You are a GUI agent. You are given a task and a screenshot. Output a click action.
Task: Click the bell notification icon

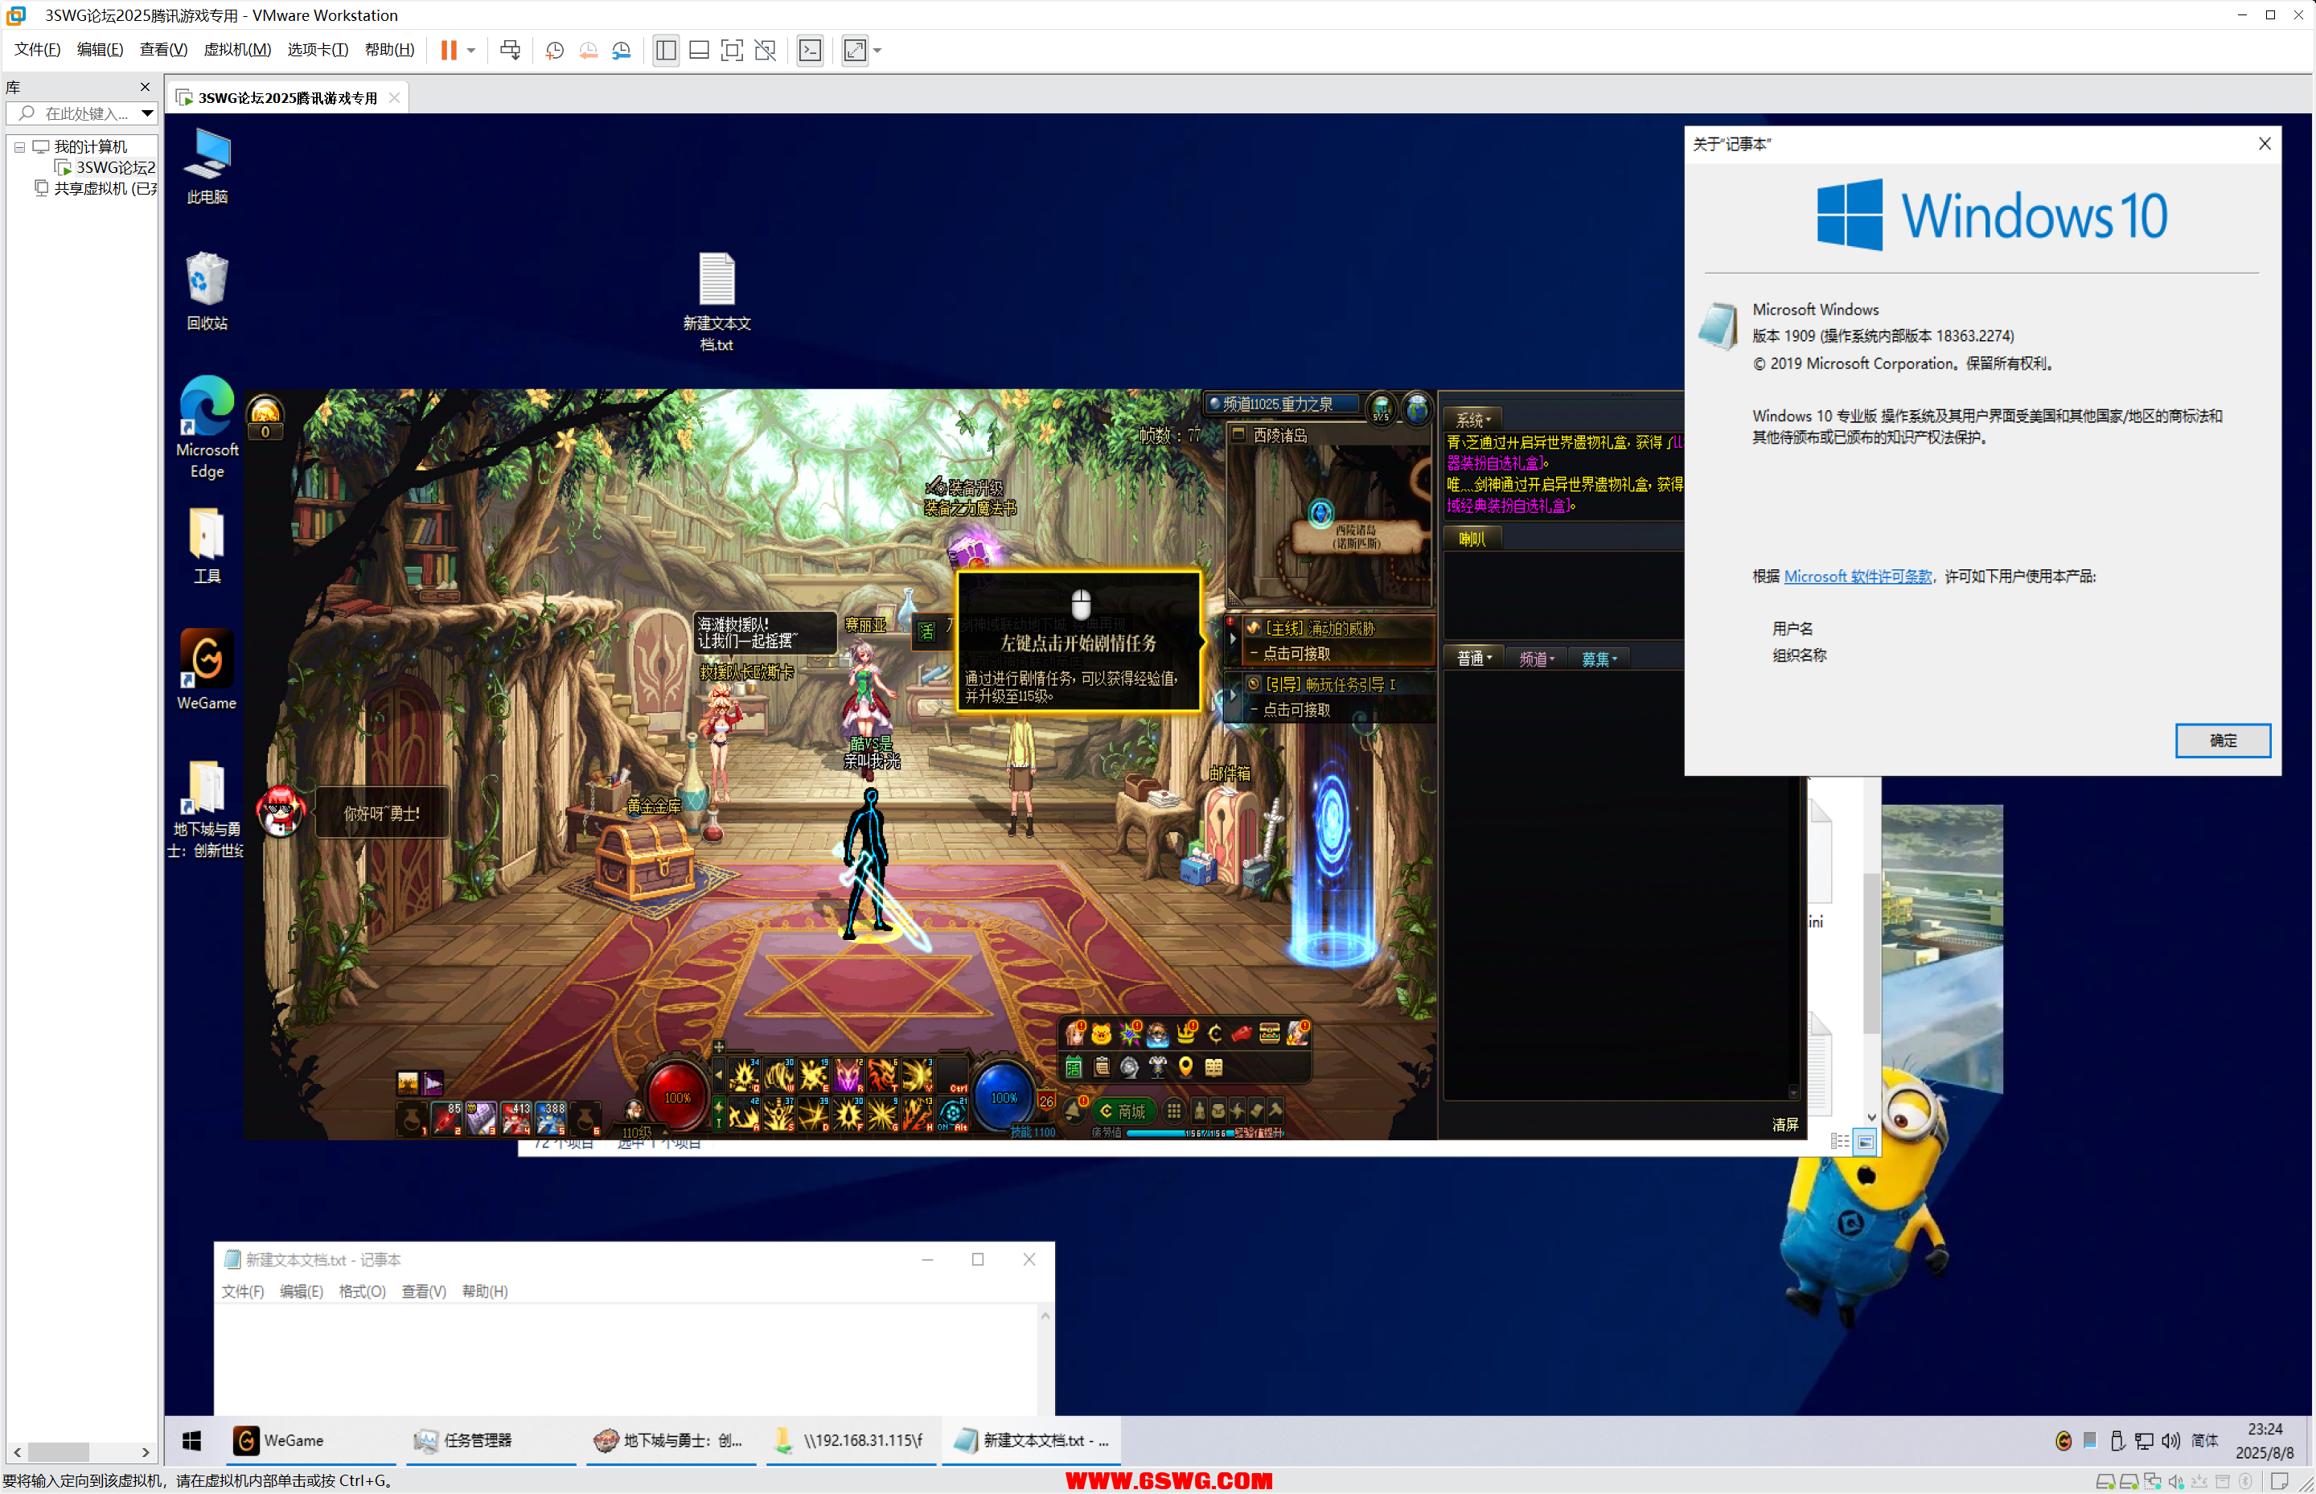[x=1073, y=1112]
